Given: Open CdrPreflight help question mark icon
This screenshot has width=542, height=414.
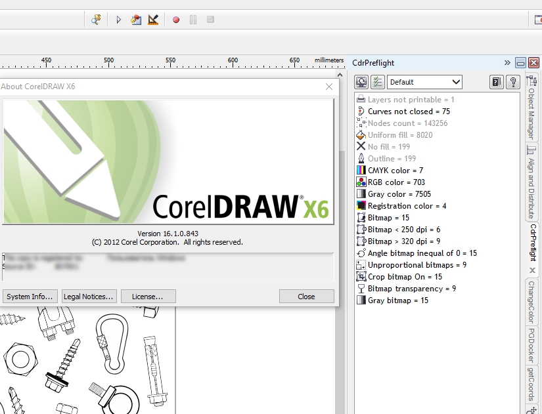Looking at the screenshot, I should (x=513, y=82).
